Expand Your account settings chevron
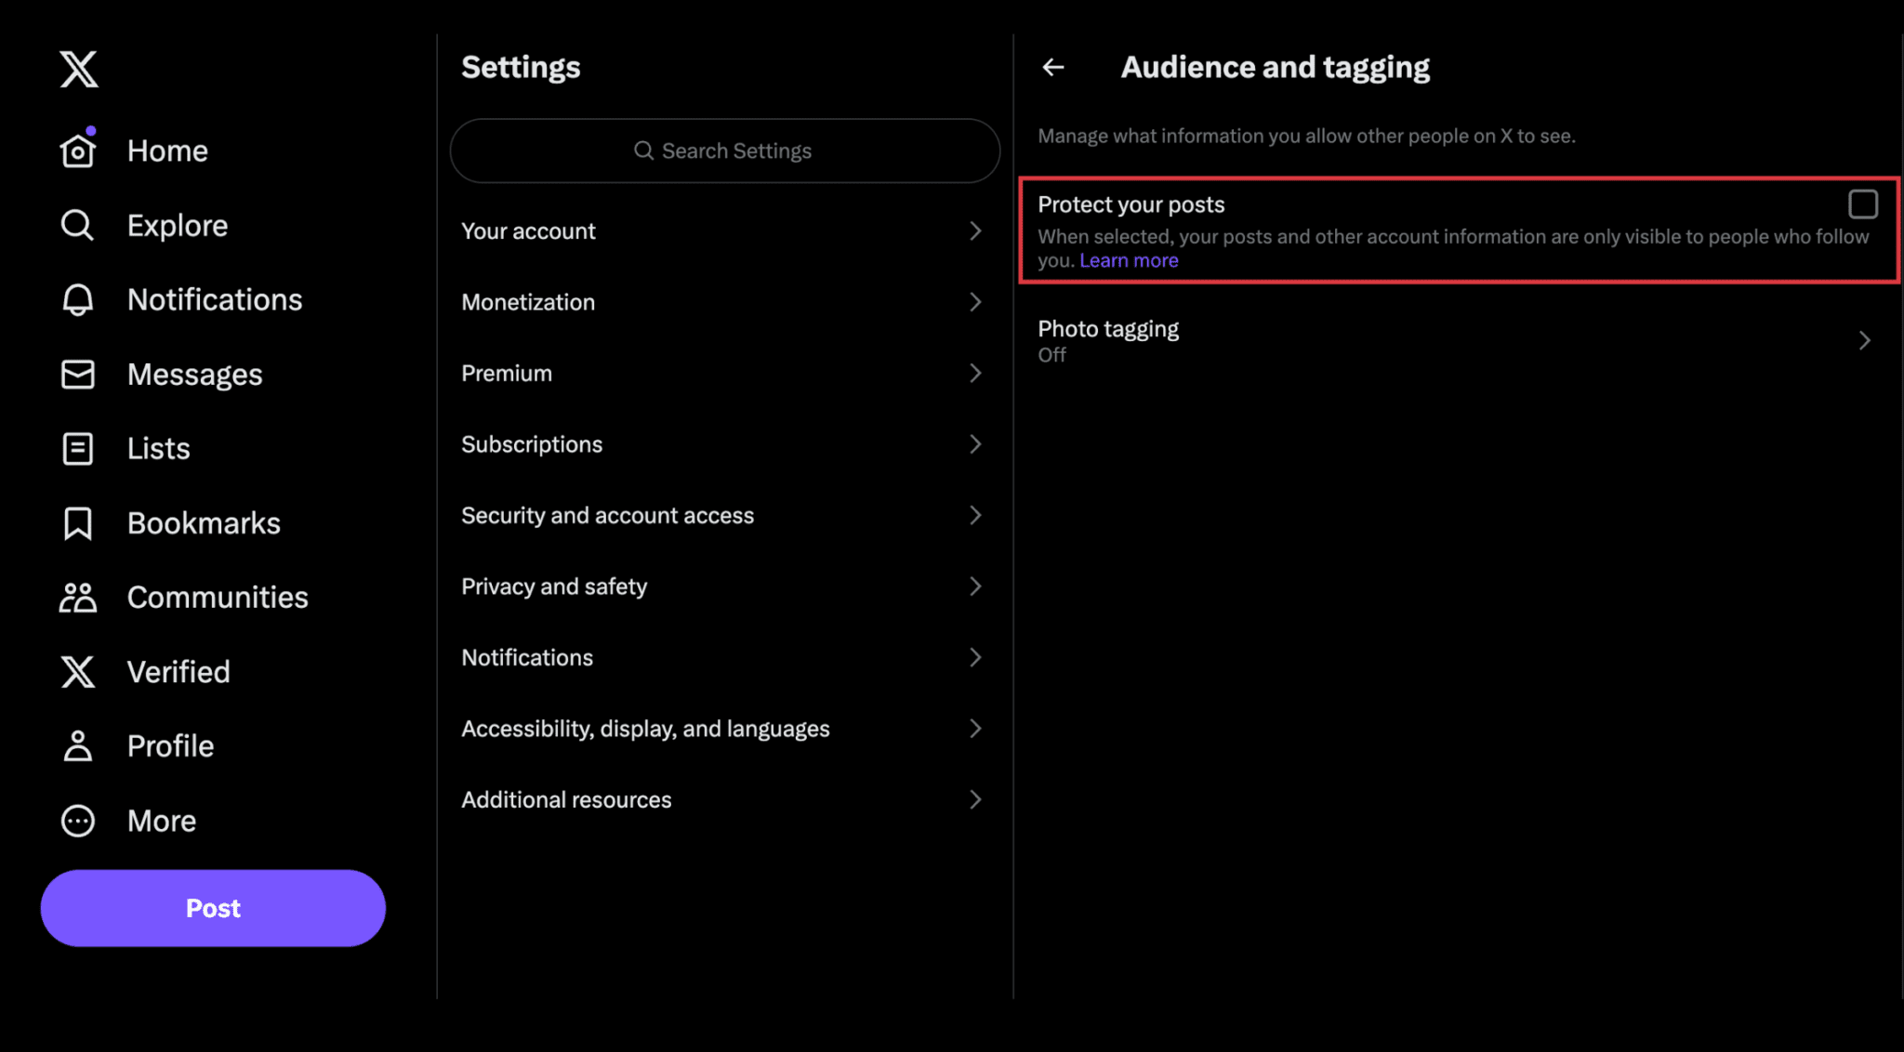This screenshot has height=1052, width=1904. coord(975,230)
